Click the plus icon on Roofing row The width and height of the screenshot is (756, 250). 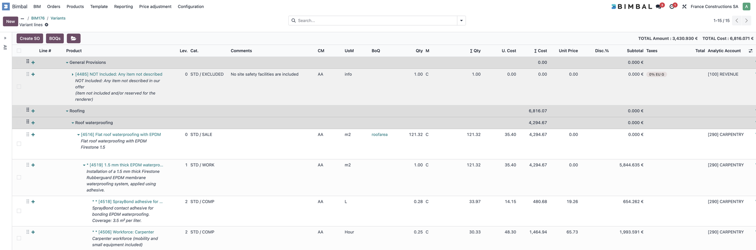[33, 111]
